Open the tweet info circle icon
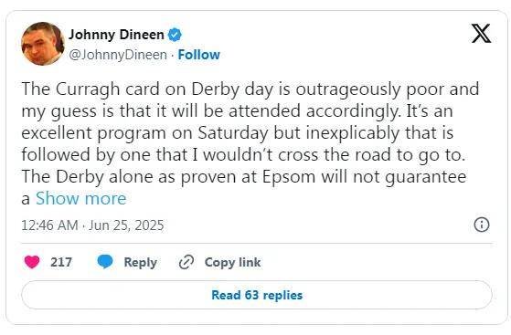511x335 pixels. point(482,225)
